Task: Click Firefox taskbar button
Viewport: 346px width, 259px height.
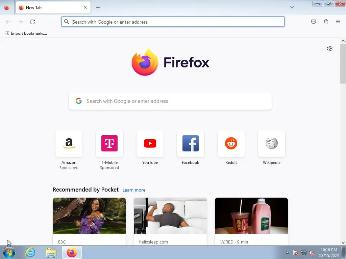Action: click(72, 252)
